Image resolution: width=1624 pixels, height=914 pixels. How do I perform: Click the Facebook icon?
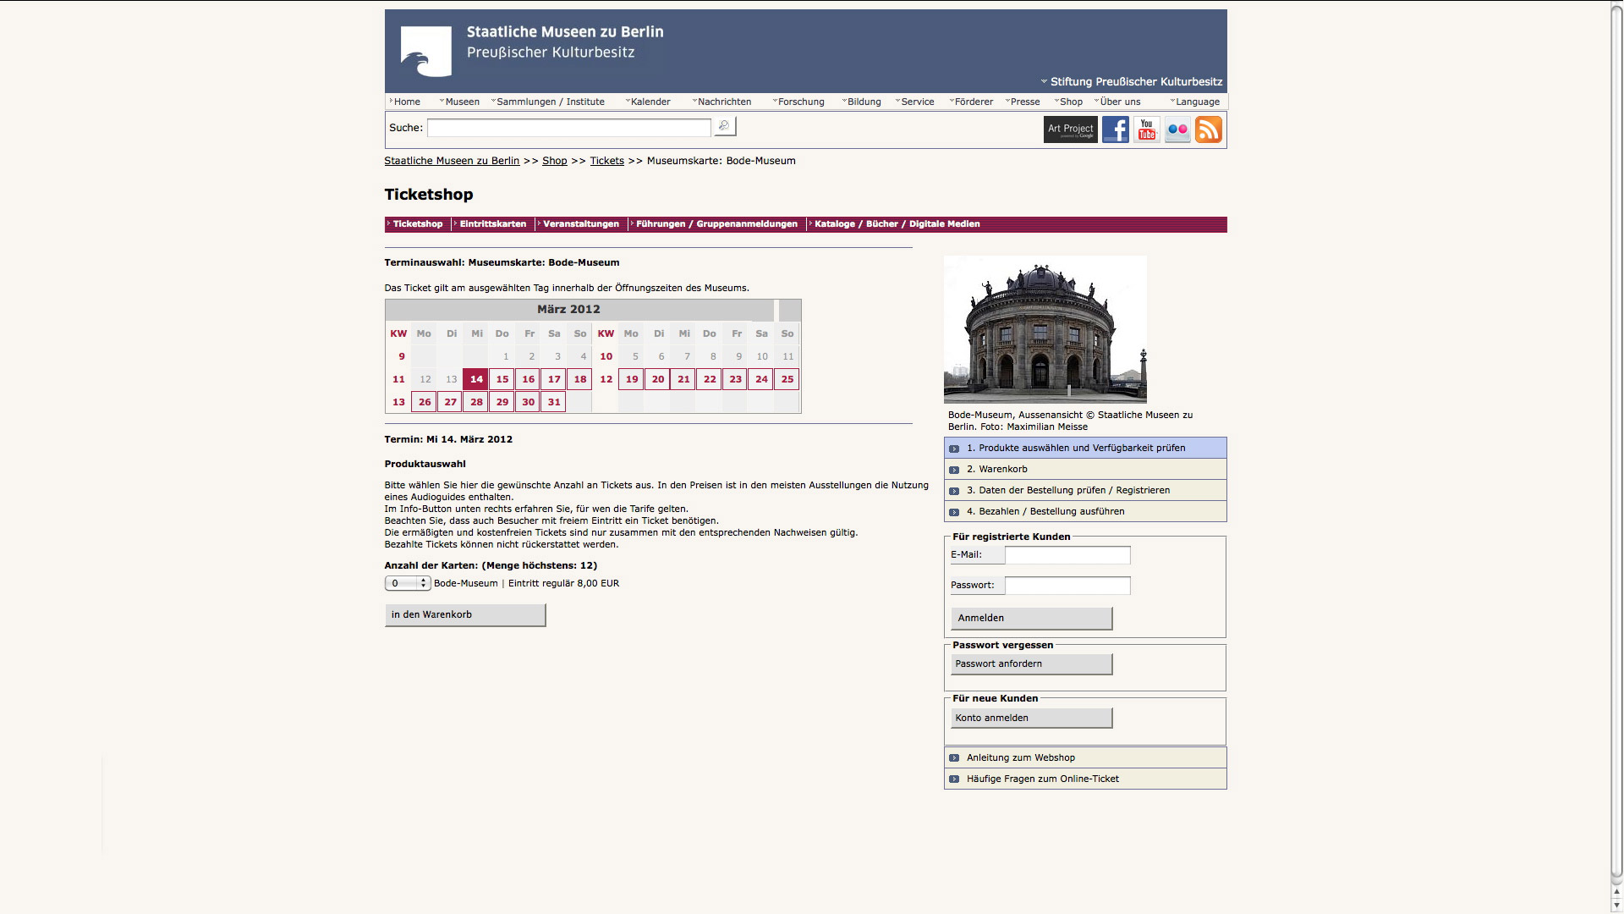click(1115, 129)
